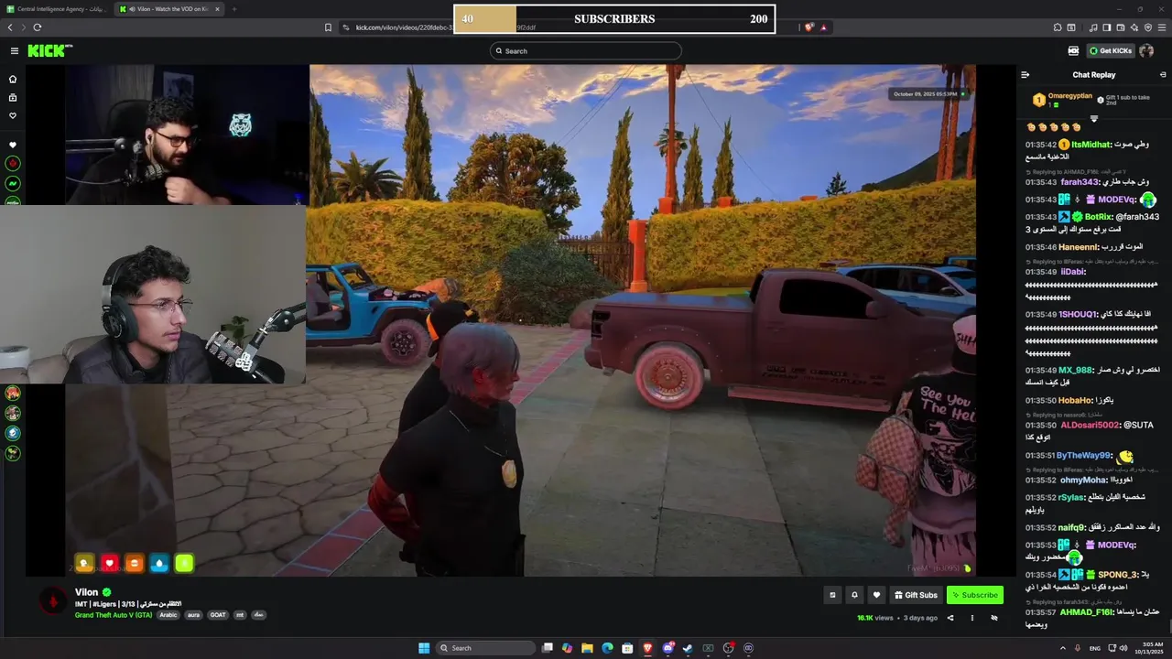Open Brave Shields lion icon
The image size is (1172, 659).
pyautogui.click(x=809, y=27)
